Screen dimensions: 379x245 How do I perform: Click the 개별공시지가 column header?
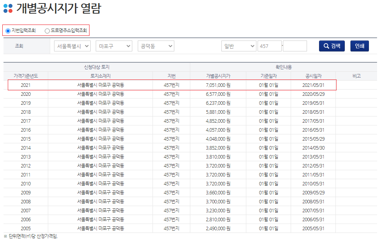[x=218, y=76]
